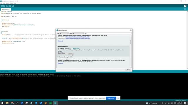Click the Save sketch toolbar icon
This screenshot has width=188, height=105.
pyautogui.click(x=13, y=6)
